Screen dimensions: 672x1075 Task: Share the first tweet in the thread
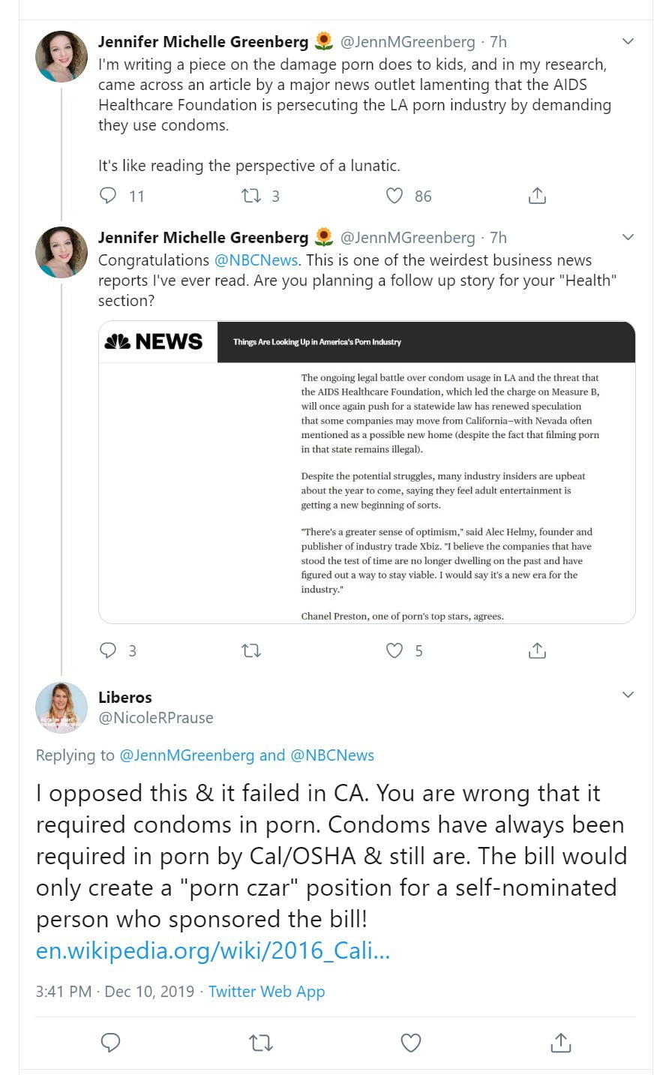(x=537, y=196)
